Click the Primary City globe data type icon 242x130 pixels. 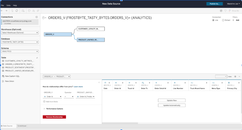pos(229,83)
